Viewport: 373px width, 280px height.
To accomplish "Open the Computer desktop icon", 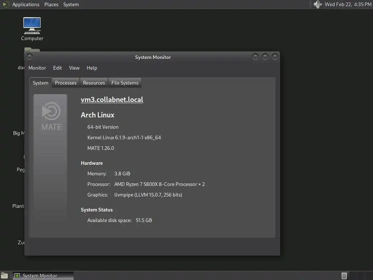I will pos(32,29).
